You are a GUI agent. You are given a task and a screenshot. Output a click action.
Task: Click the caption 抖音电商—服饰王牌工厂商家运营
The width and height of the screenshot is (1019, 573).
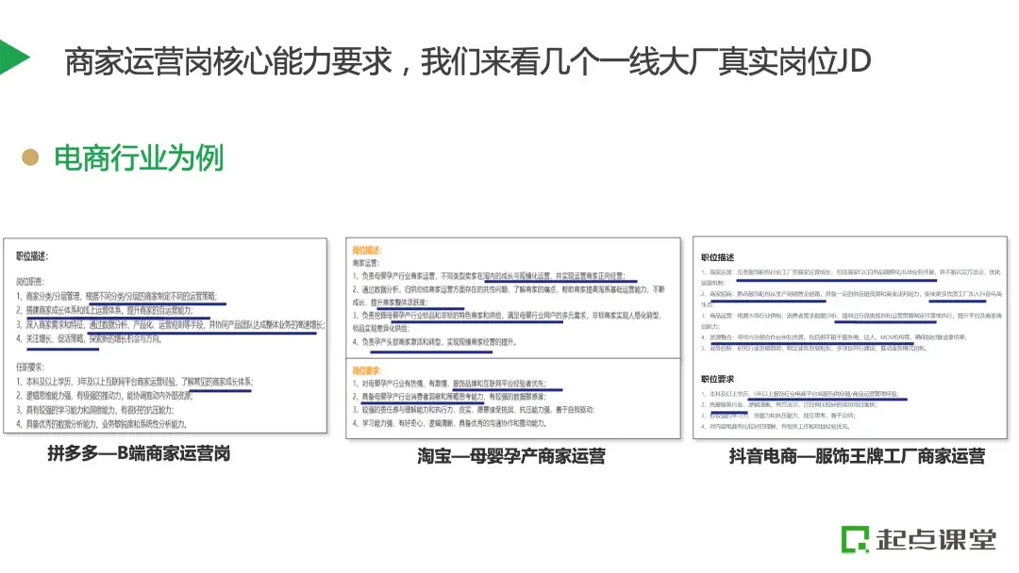pos(857,456)
